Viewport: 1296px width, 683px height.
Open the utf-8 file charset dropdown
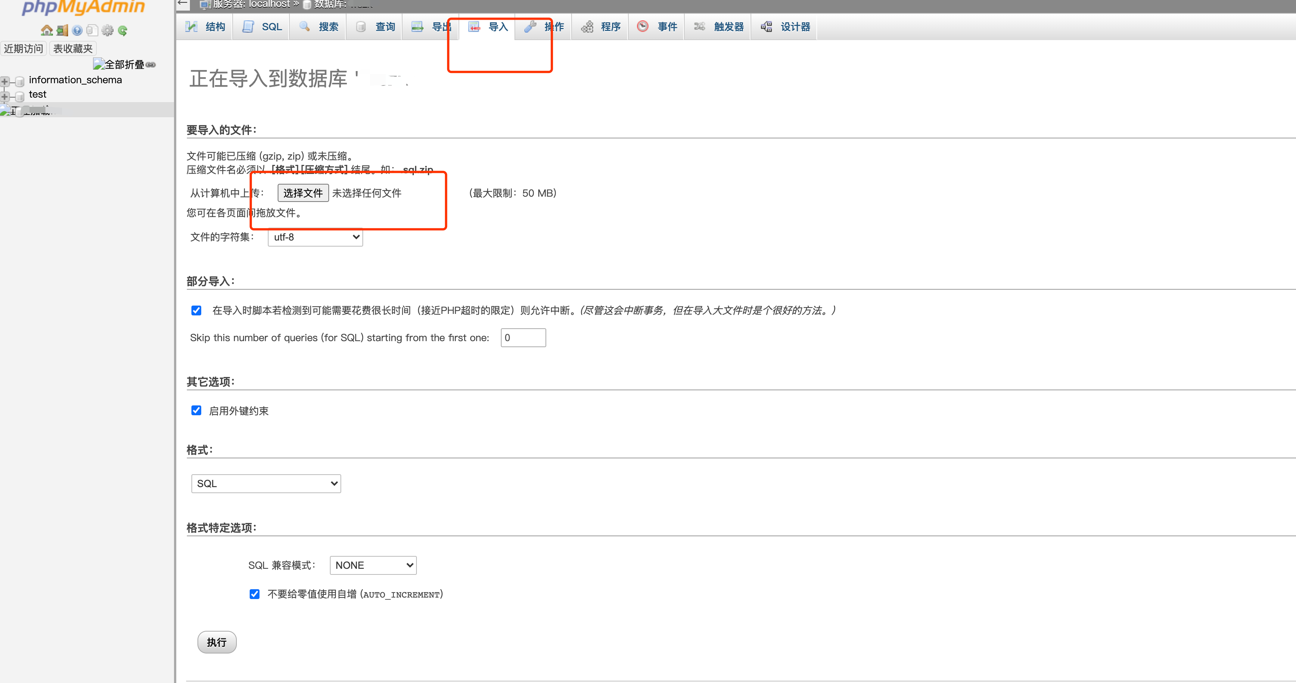coord(315,237)
